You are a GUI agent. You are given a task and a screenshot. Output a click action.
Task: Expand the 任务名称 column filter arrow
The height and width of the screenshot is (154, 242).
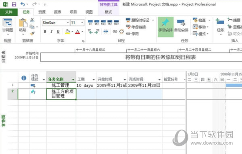pyautogui.click(x=73, y=80)
